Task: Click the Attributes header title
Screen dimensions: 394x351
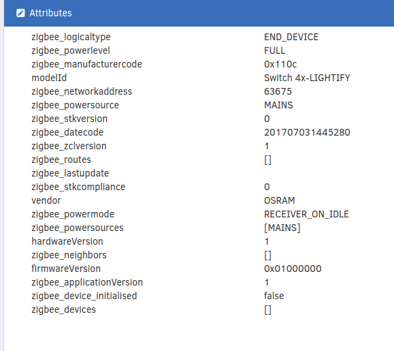Action: click(x=50, y=13)
